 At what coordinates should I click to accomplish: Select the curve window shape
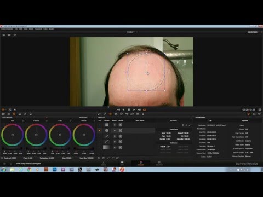[107, 142]
